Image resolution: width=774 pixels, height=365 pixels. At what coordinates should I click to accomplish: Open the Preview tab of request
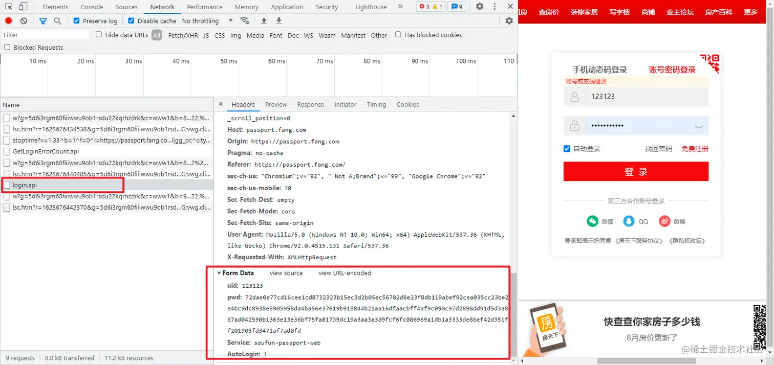click(276, 104)
